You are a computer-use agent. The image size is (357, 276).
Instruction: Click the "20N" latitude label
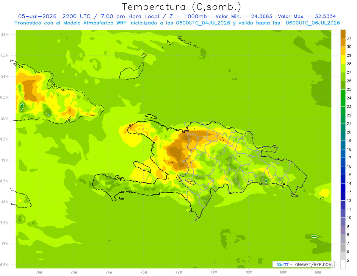pos(4,118)
